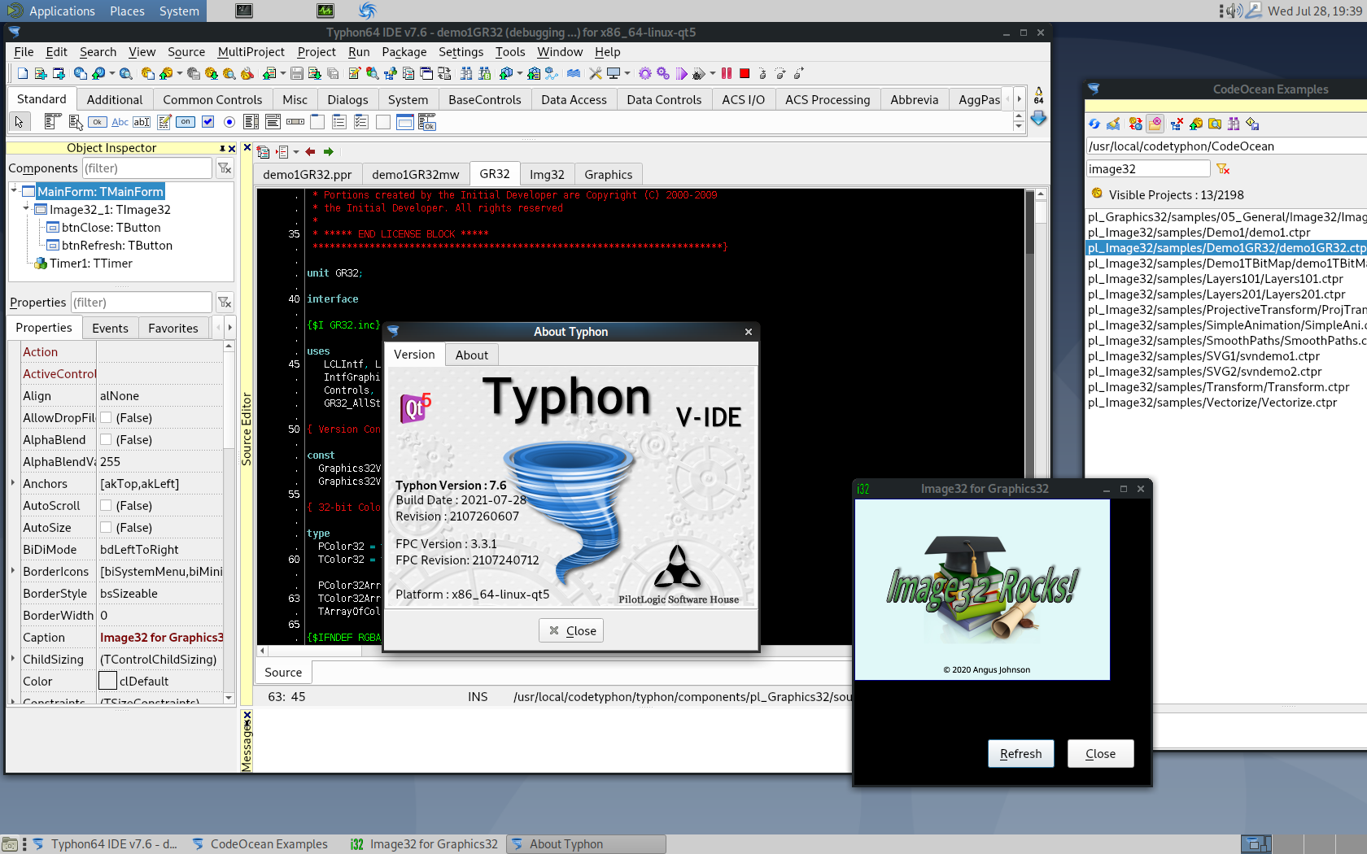Click the CodeOcean folder search icon

click(1215, 124)
